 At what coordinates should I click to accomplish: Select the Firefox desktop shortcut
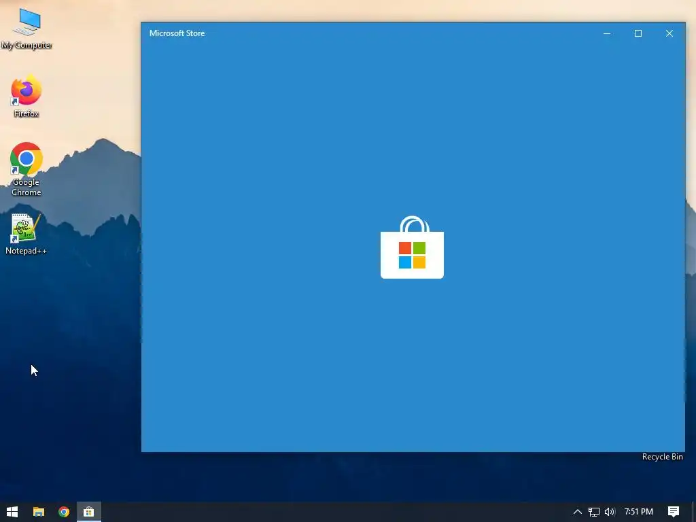27,97
